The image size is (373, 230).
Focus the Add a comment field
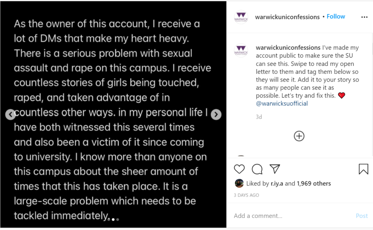tap(292, 216)
